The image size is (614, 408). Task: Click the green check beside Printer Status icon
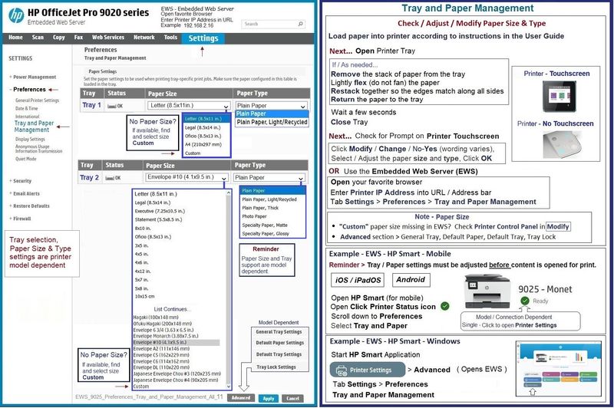(x=445, y=306)
